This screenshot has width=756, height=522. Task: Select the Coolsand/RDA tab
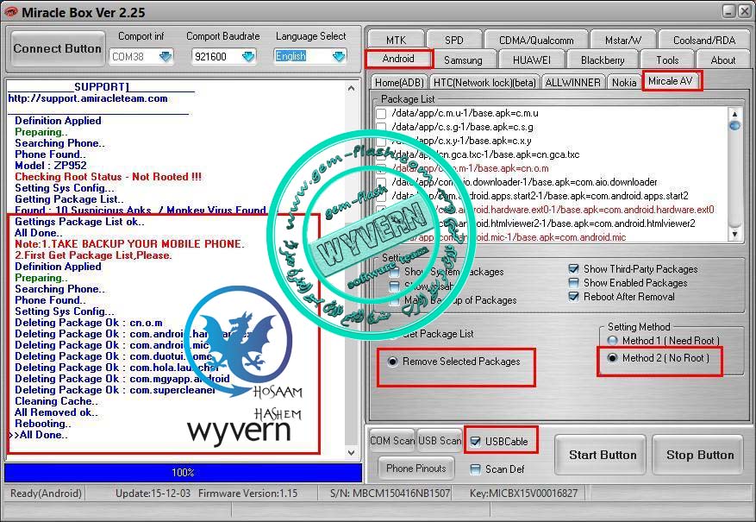point(704,40)
